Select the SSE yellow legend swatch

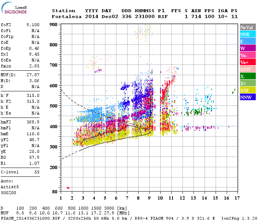coord(248,90)
